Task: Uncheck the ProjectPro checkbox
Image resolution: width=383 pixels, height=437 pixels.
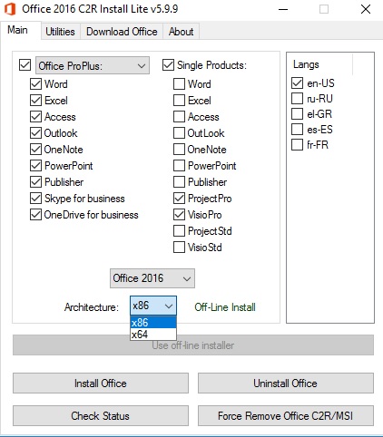Action: click(179, 199)
